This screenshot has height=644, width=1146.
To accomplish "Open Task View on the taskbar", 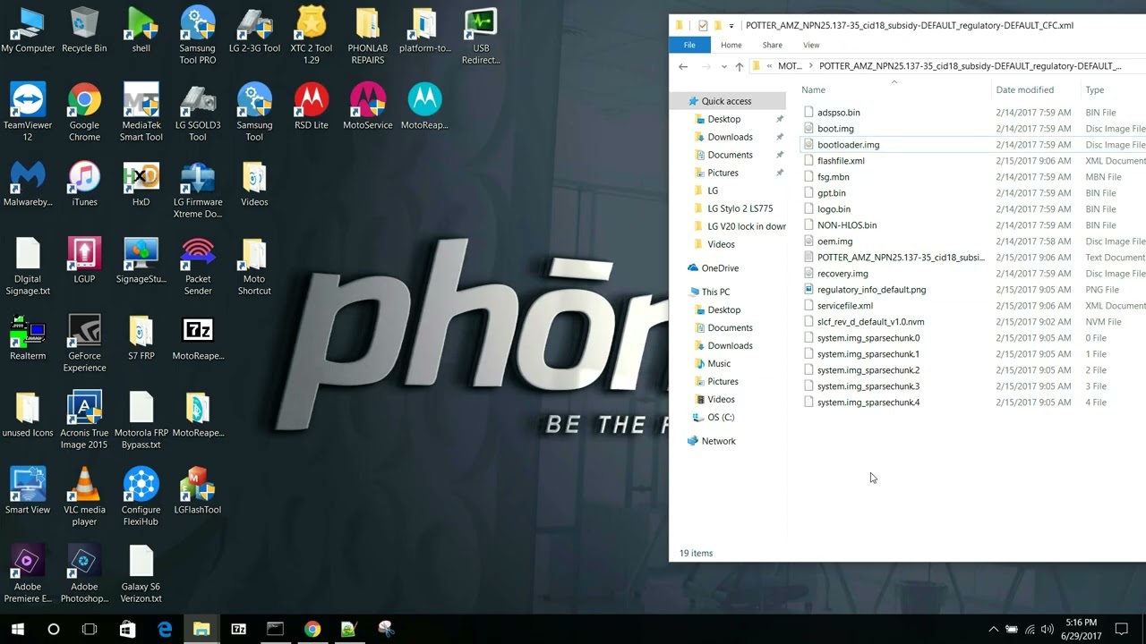I will (x=90, y=629).
